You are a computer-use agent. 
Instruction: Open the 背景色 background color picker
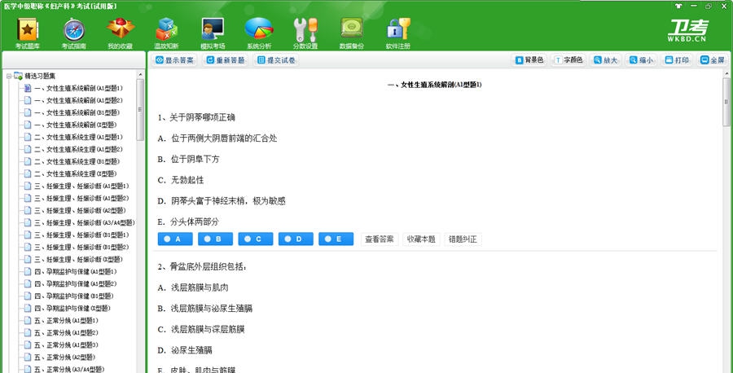point(529,60)
